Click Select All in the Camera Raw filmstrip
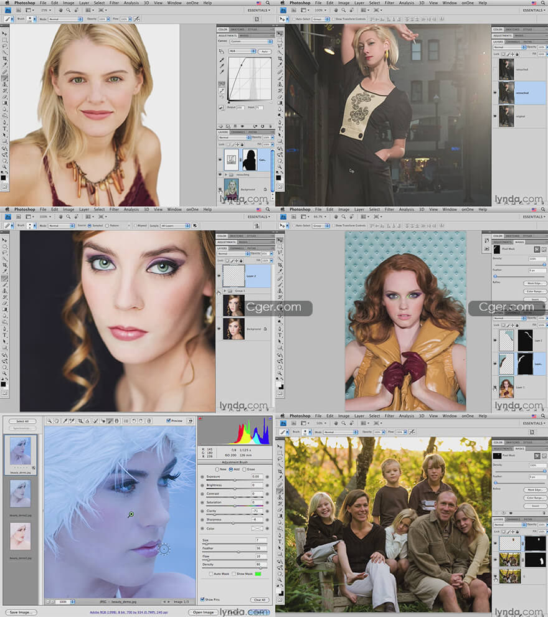The image size is (548, 617). [22, 421]
